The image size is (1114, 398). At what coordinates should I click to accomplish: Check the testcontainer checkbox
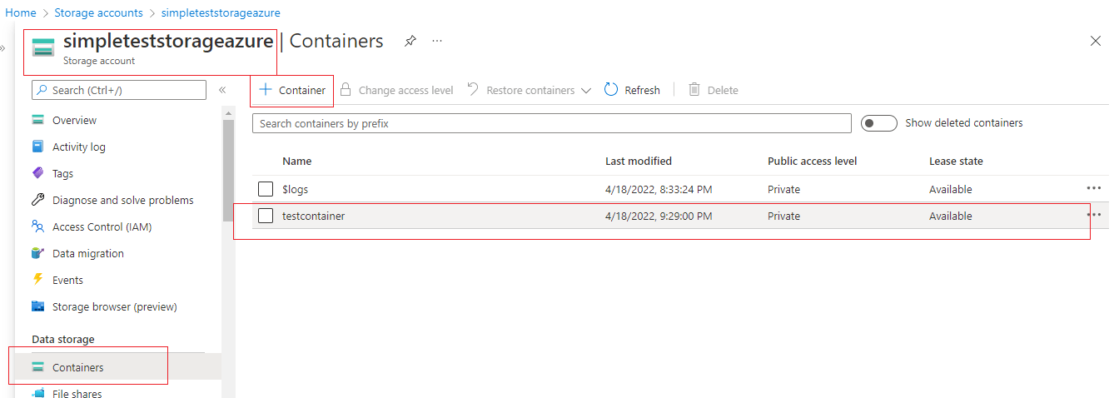[x=266, y=216]
